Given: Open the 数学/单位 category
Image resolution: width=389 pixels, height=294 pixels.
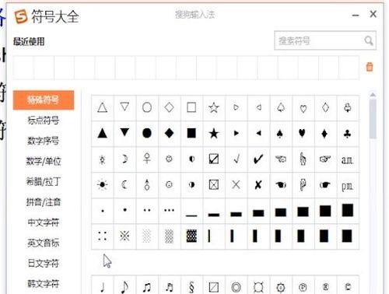Looking at the screenshot, I should click(x=44, y=161).
